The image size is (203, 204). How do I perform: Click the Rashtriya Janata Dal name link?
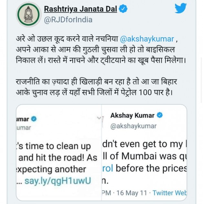tap(80, 9)
